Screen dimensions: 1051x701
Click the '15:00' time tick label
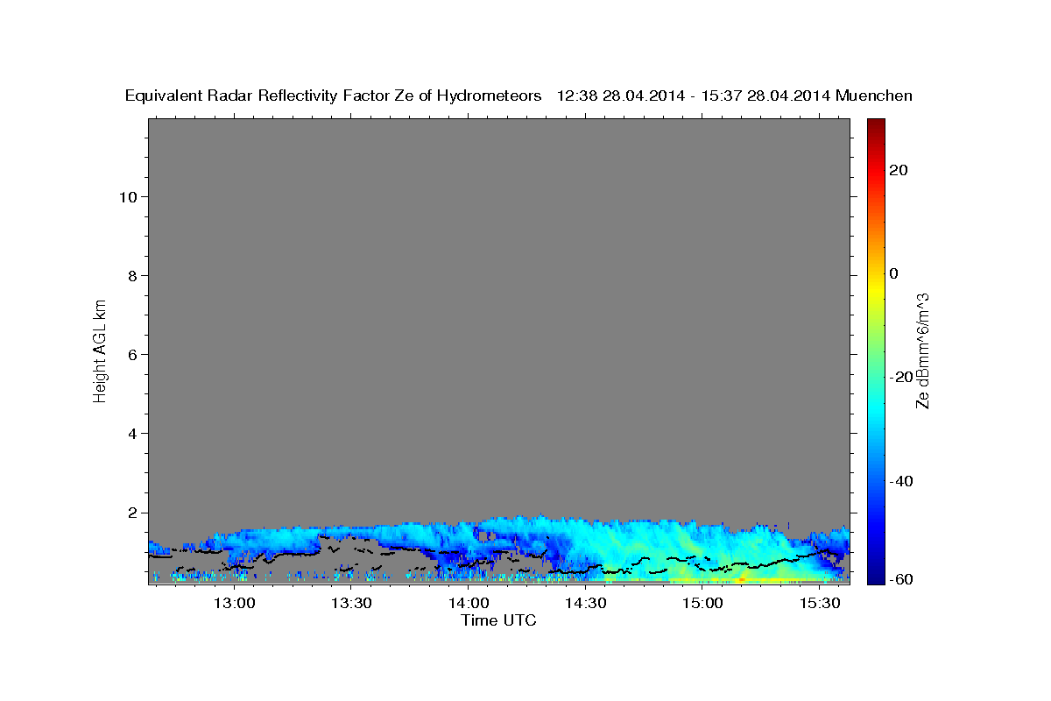point(702,603)
